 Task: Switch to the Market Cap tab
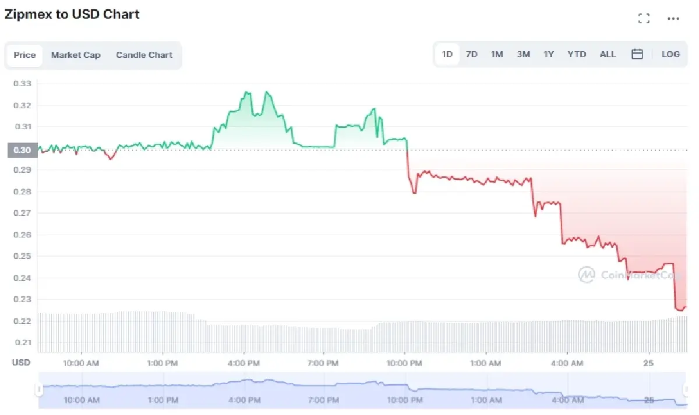tap(76, 55)
